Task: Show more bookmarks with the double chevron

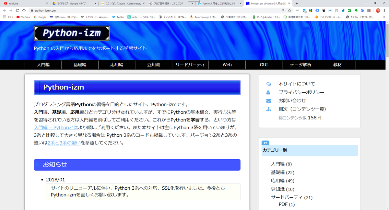Action: click(x=385, y=17)
